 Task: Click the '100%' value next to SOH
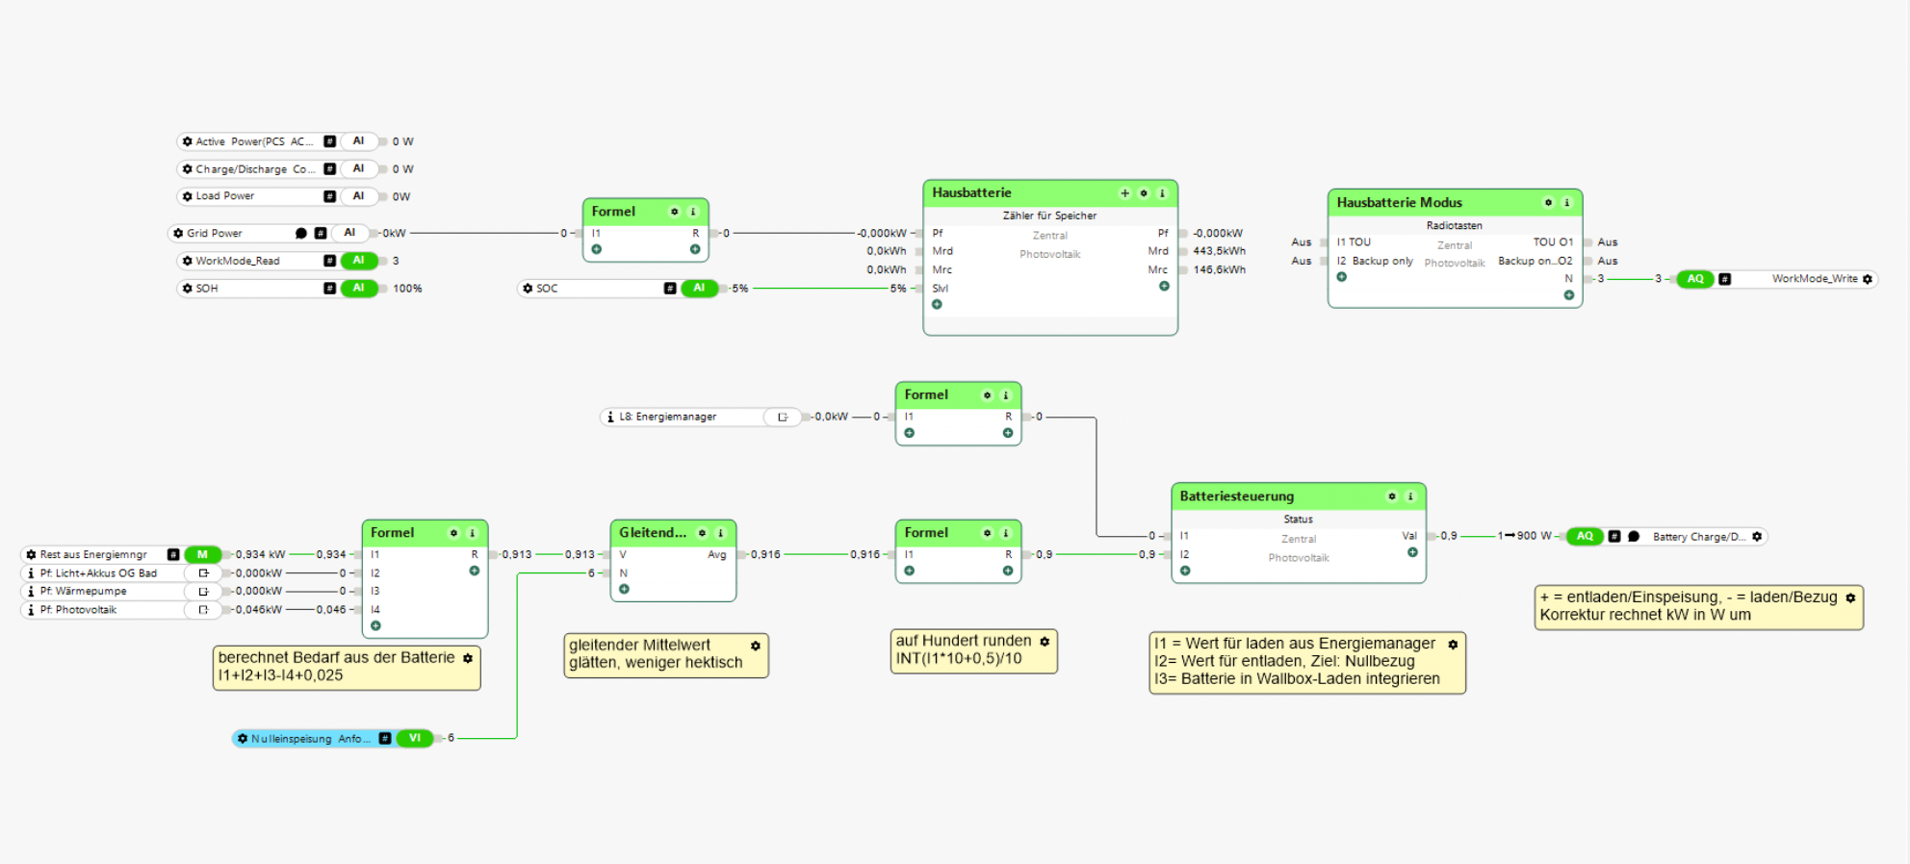click(407, 289)
